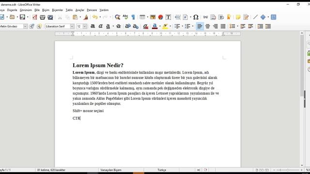Viewport: 310px width, 174px height.
Task: Open the Düzenle menu
Action: point(12,10)
